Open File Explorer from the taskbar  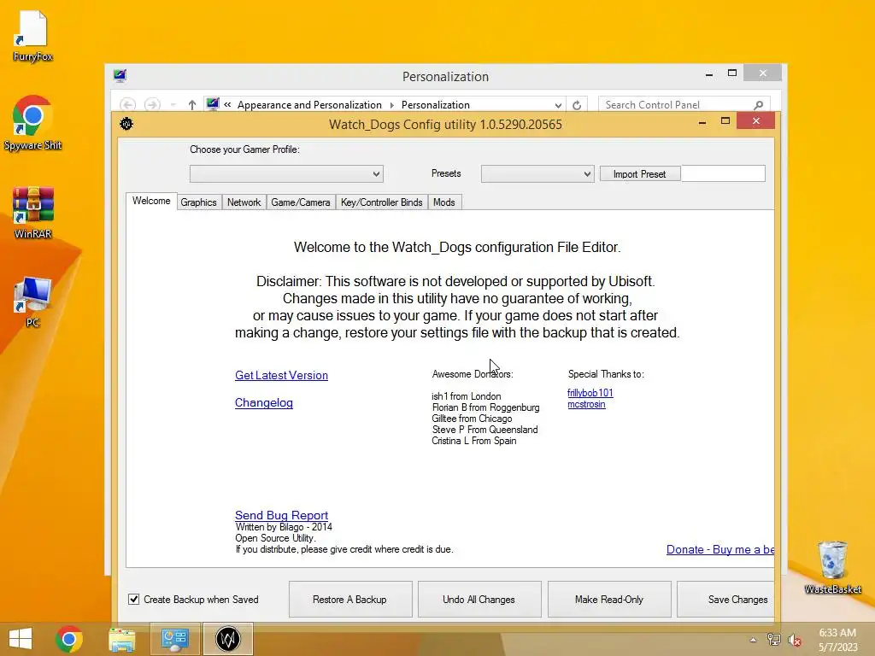(x=121, y=639)
